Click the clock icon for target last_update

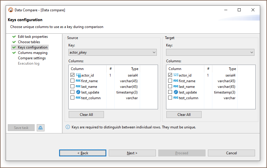(x=176, y=92)
